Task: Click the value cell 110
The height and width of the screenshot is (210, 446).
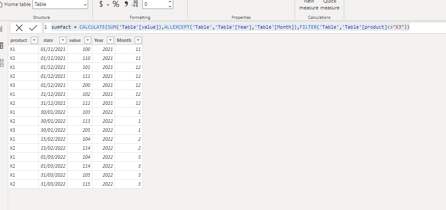Action: (80, 58)
